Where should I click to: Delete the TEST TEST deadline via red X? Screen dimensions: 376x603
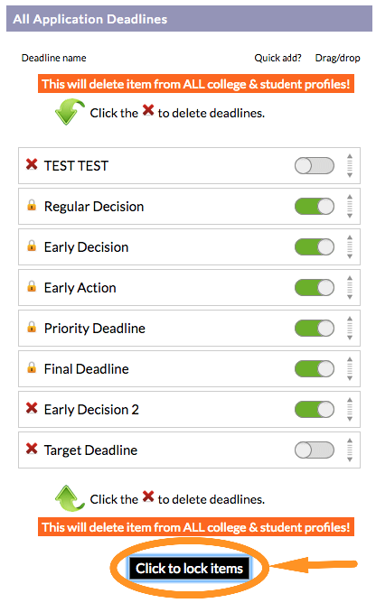[32, 164]
